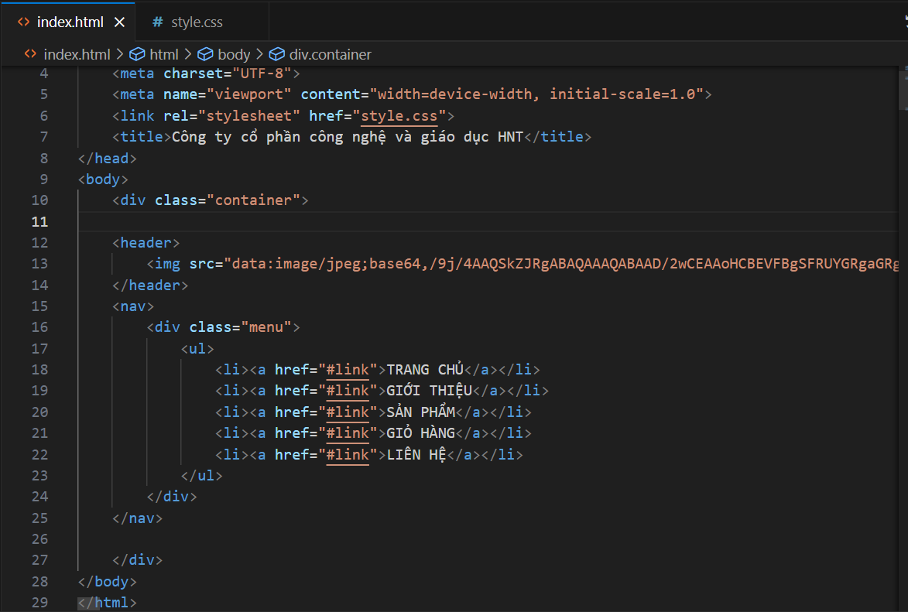
Task: Click the "width=device-width, initial-scale=1.0" content value
Action: pyautogui.click(x=536, y=94)
